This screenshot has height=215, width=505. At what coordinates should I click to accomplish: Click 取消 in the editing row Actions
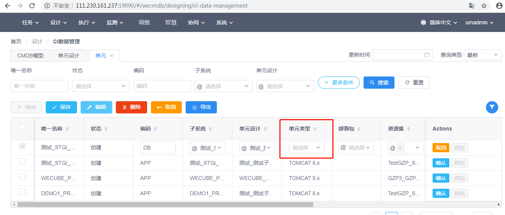[x=441, y=148]
